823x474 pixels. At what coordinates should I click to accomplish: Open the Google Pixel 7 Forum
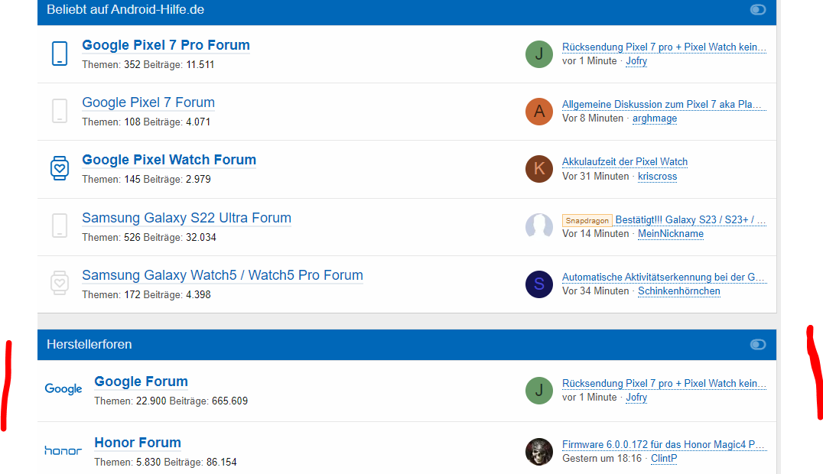pos(148,102)
